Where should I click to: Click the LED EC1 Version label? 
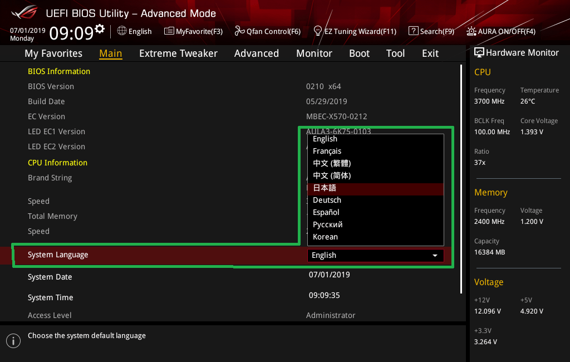click(56, 131)
